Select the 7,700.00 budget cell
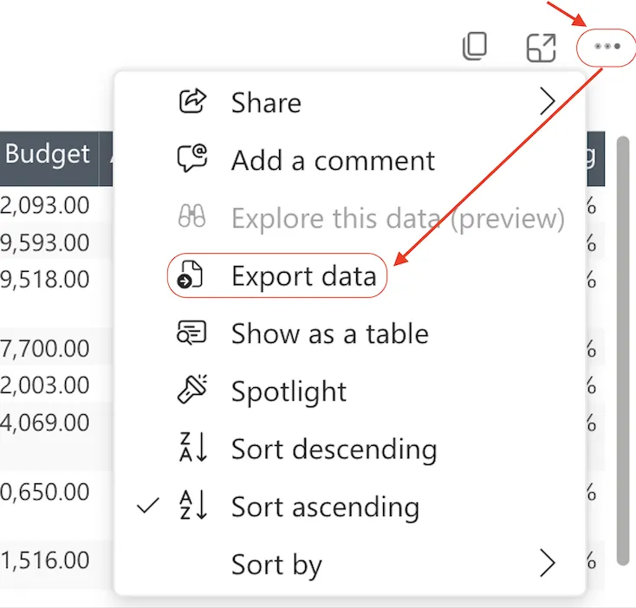 [x=44, y=348]
